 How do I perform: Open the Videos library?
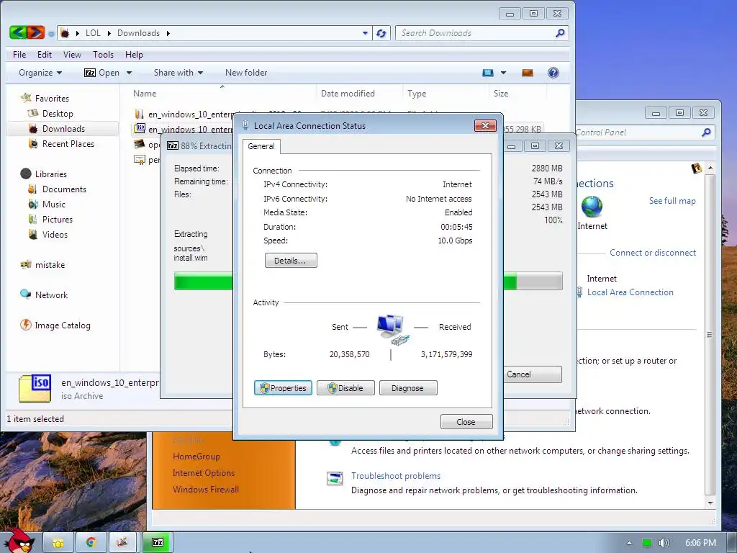(x=55, y=234)
